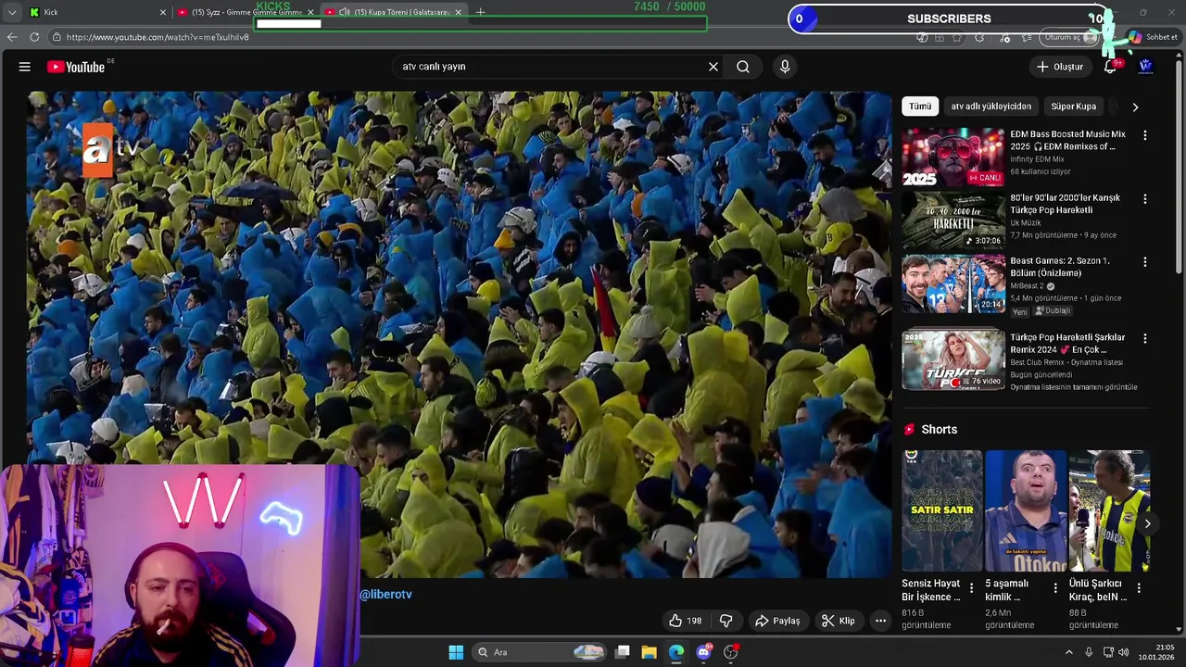
Task: Click the taskbar volume speaker icon
Action: pos(1124,652)
